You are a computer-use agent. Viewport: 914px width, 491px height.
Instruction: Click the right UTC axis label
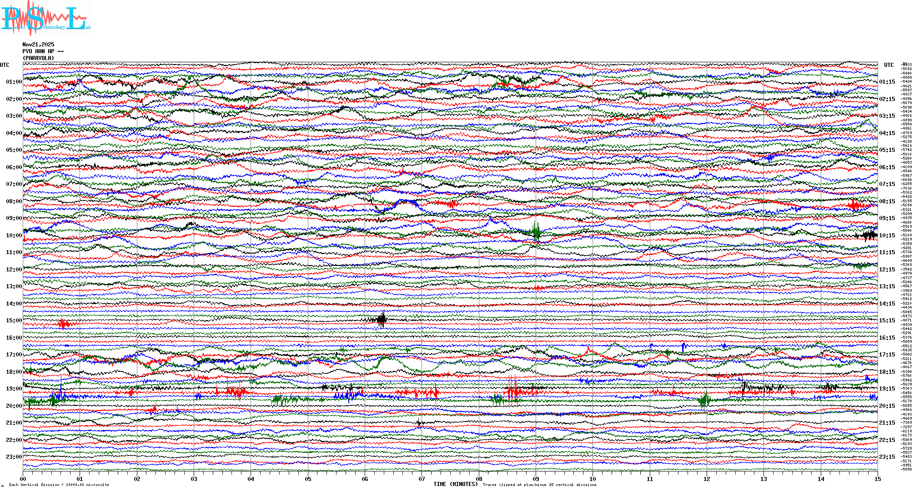click(x=889, y=65)
